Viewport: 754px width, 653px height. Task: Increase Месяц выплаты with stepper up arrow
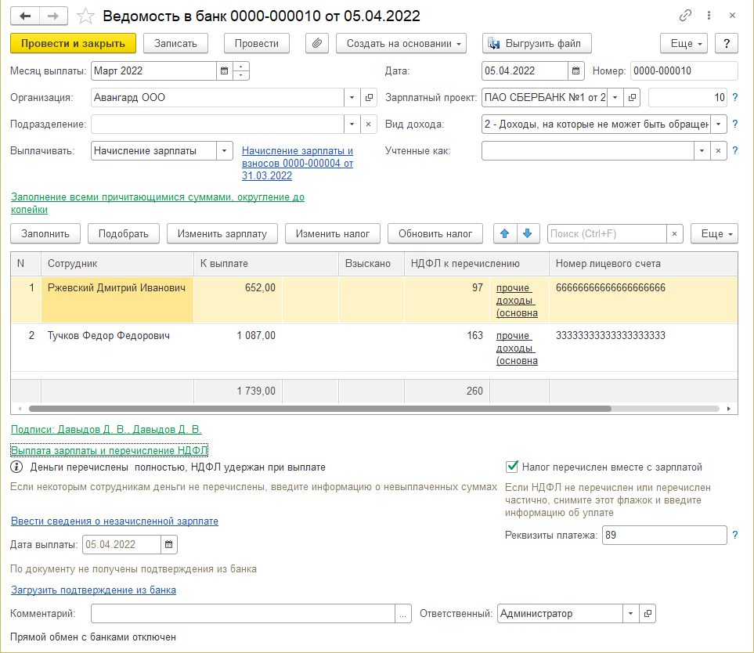pyautogui.click(x=241, y=67)
